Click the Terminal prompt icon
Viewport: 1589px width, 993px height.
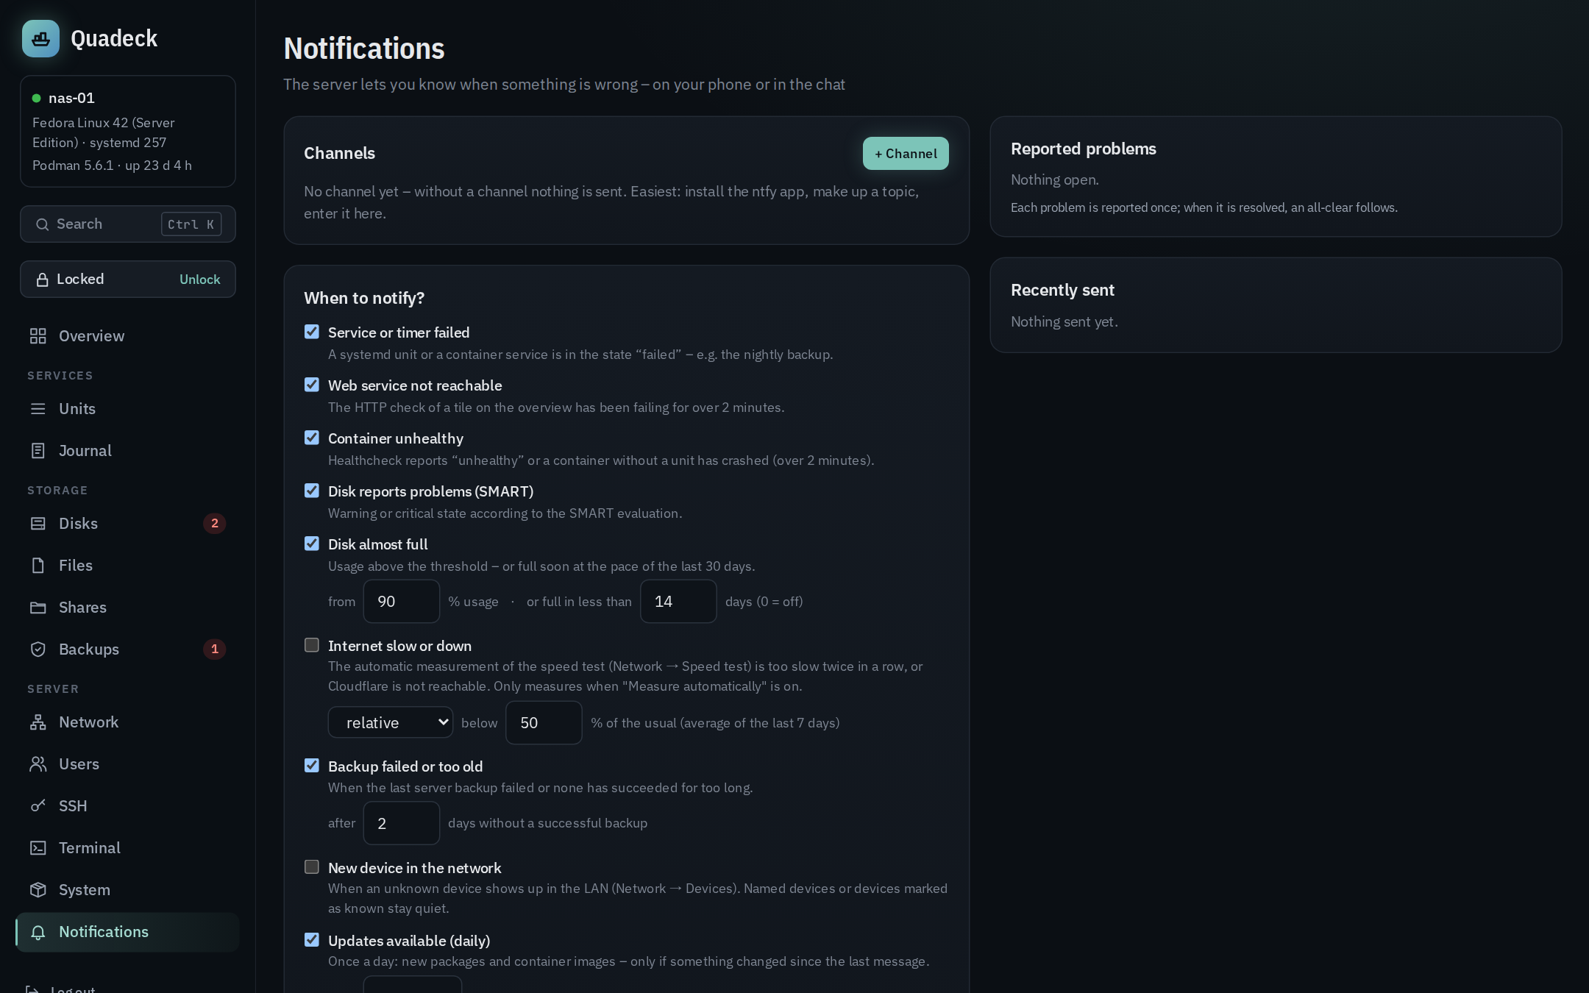point(38,848)
